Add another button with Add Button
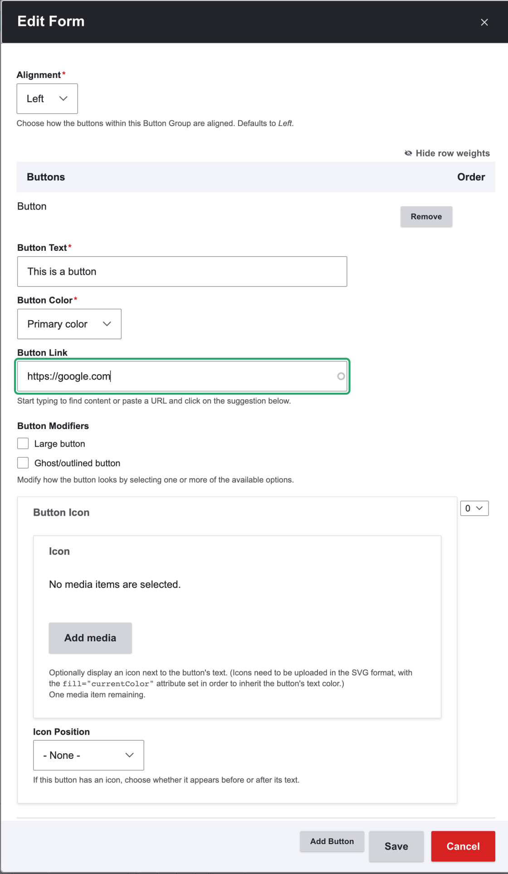The image size is (508, 874). coord(332,841)
